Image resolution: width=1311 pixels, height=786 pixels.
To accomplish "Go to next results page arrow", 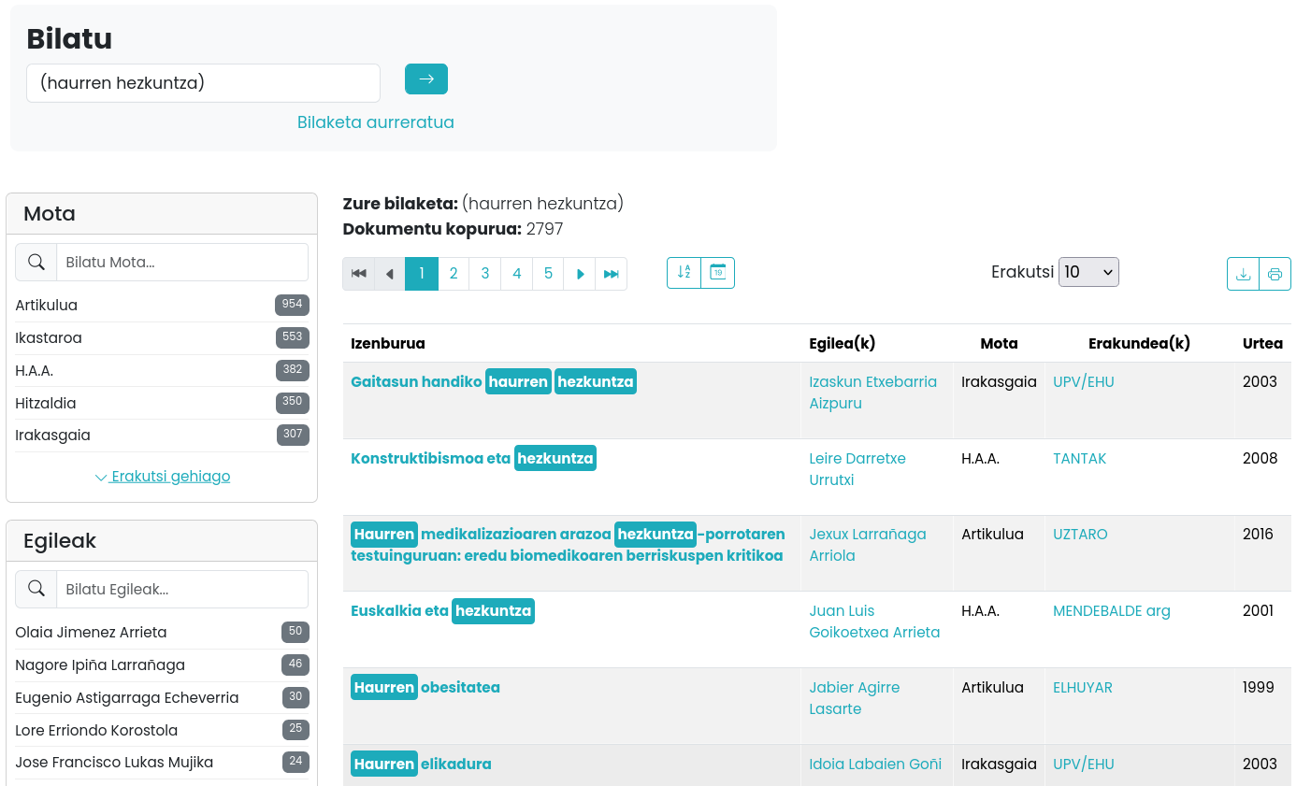I will click(580, 274).
